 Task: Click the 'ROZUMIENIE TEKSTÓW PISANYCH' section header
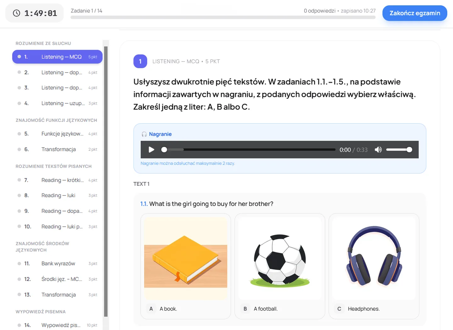53,166
